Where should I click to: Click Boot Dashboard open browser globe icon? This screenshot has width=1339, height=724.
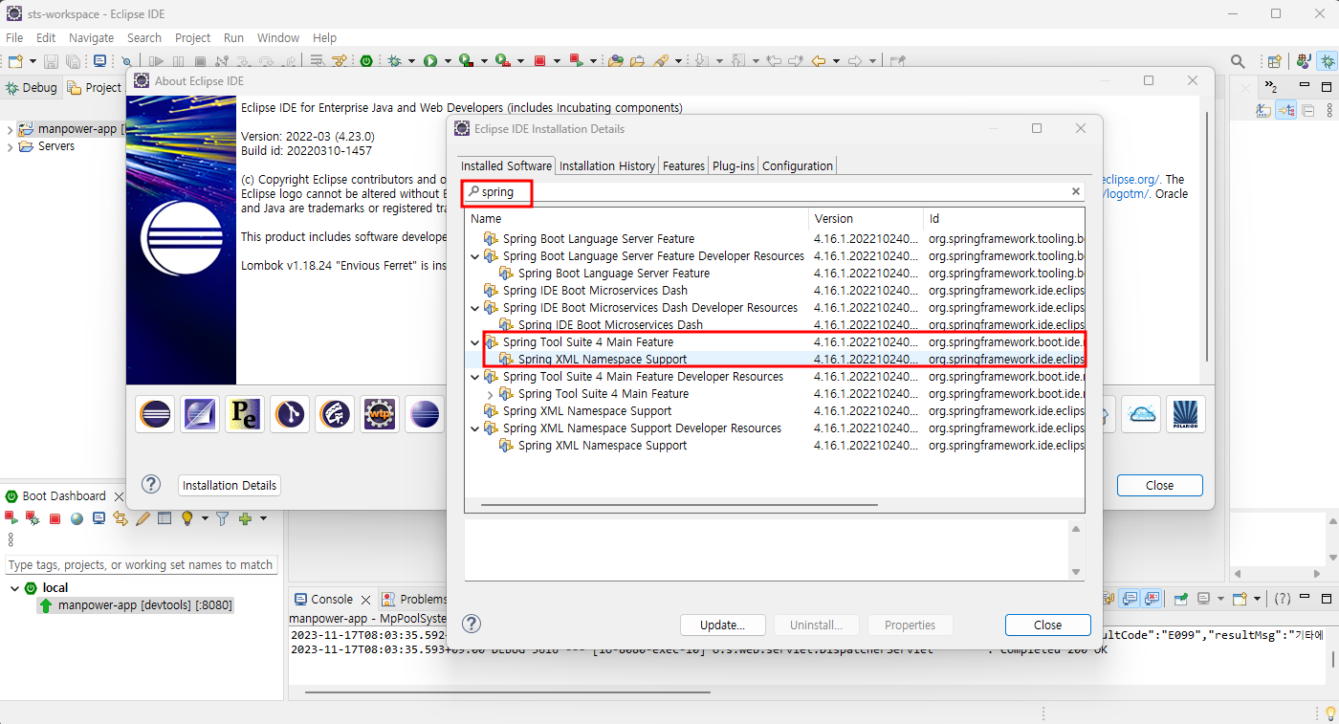click(x=77, y=518)
